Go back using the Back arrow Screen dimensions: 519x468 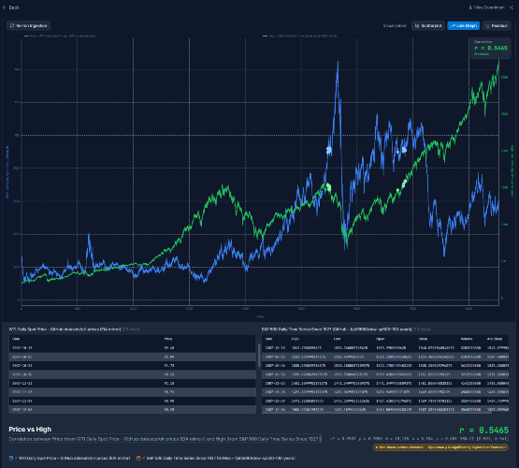[x=11, y=7]
